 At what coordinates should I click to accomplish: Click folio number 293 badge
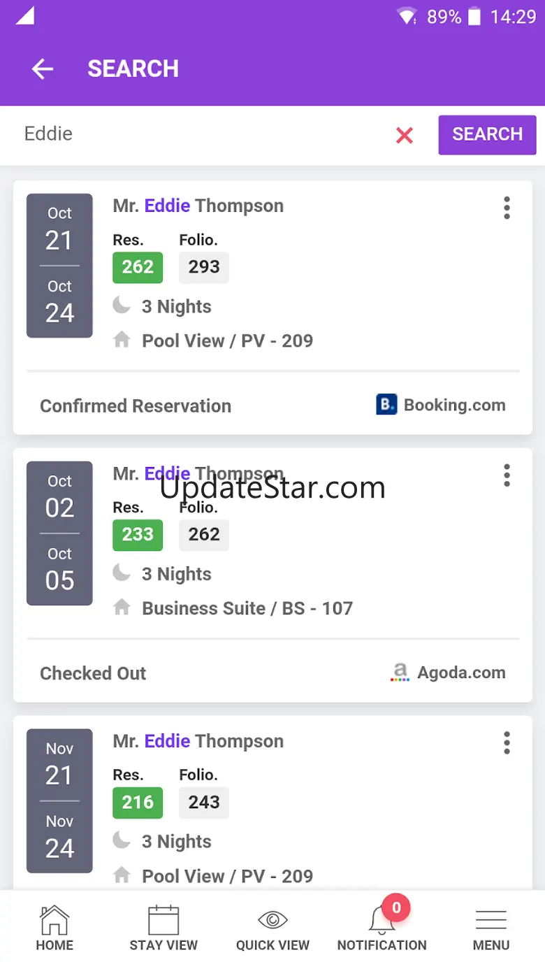tap(204, 267)
